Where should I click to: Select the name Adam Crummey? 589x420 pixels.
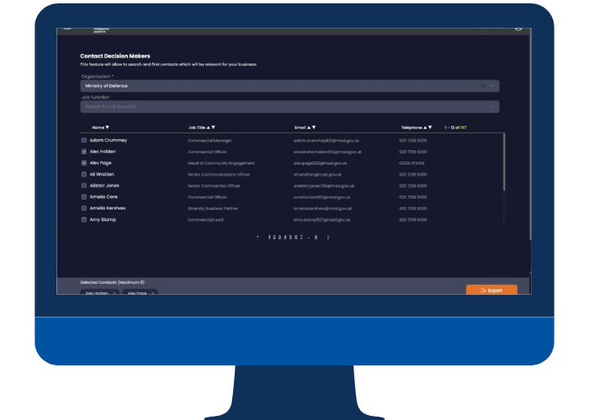pos(109,140)
